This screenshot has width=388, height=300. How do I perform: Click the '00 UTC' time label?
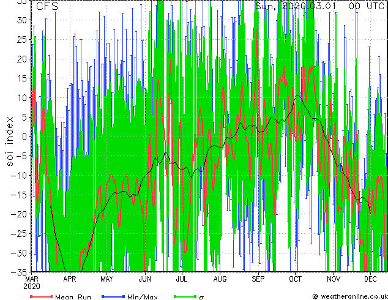(x=367, y=6)
